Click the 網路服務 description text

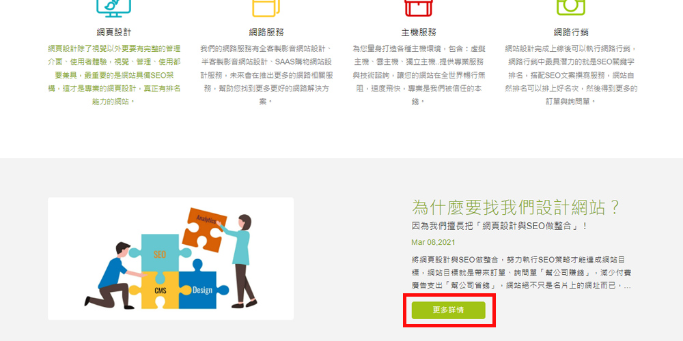266,75
